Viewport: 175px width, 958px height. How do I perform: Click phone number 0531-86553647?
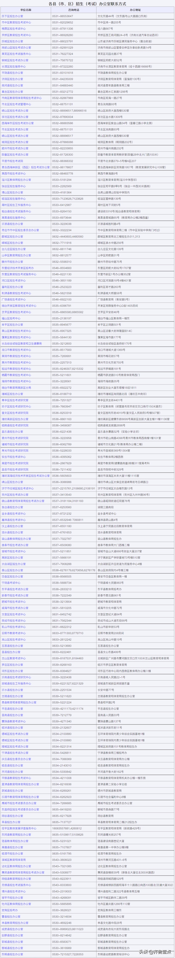63,16
